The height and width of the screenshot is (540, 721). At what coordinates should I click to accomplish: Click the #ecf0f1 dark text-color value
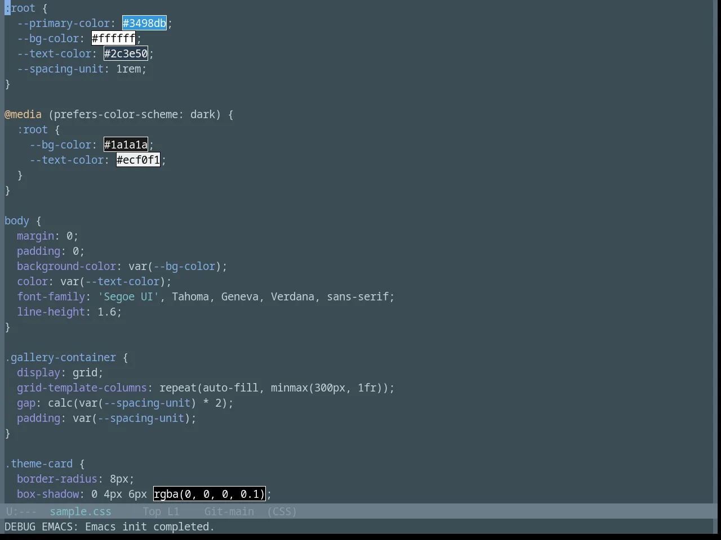click(138, 160)
